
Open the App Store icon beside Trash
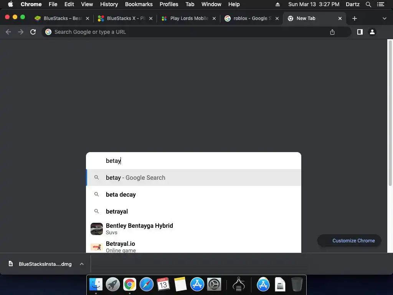click(263, 285)
